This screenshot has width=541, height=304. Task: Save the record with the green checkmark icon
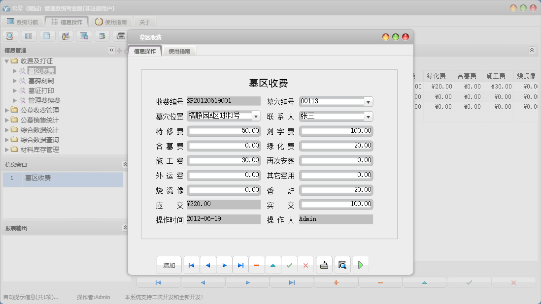[290, 265]
